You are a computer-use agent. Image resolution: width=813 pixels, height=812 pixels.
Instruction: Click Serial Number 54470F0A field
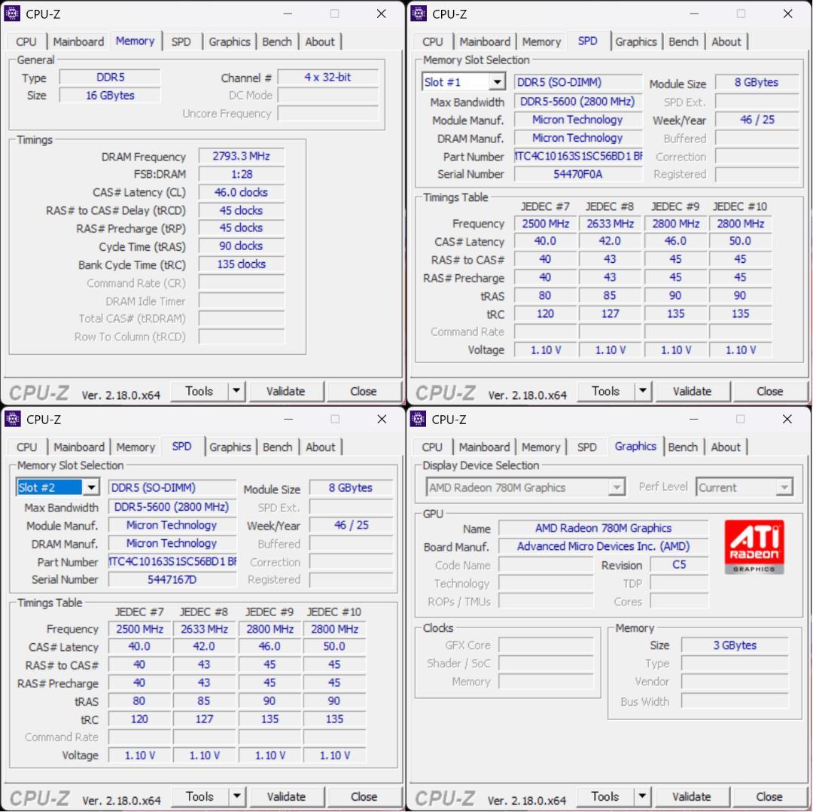click(578, 174)
